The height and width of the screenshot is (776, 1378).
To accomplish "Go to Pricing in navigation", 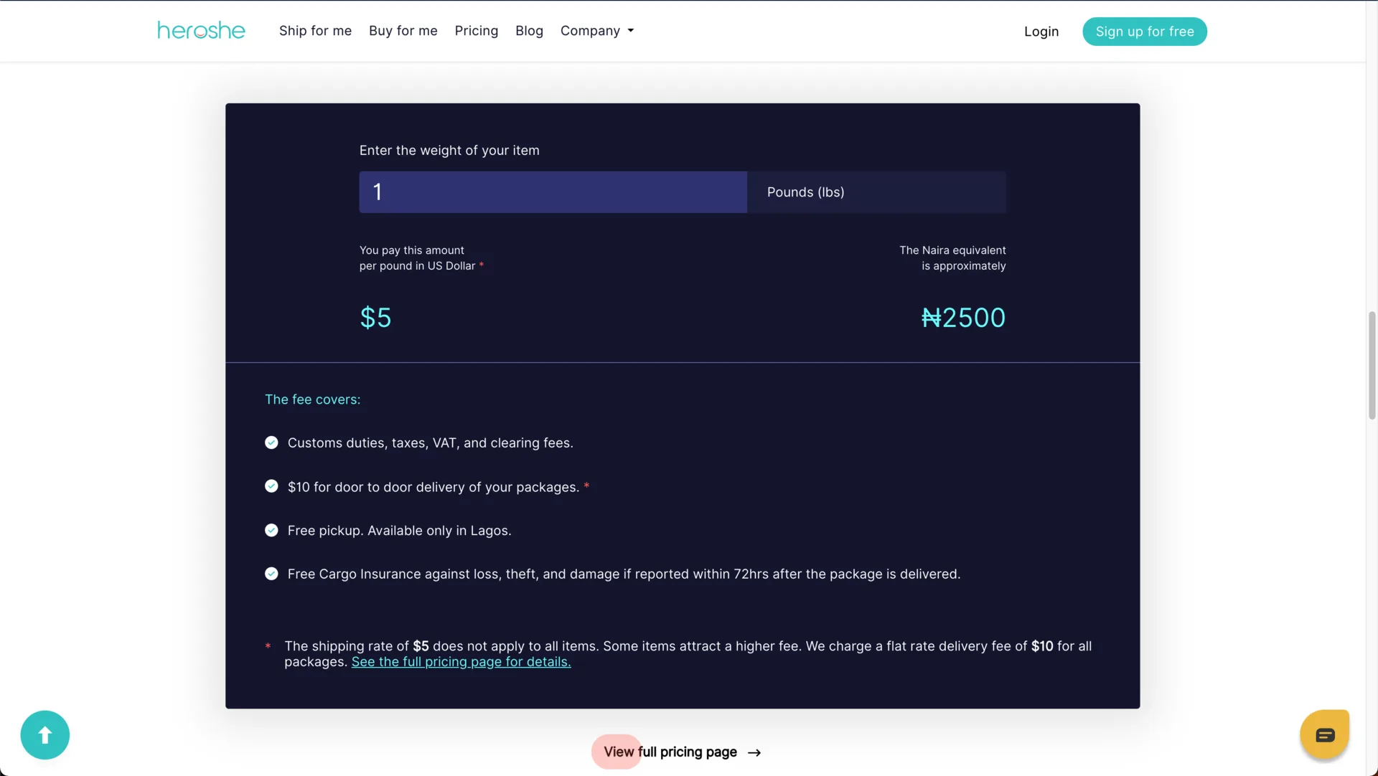I will click(477, 31).
